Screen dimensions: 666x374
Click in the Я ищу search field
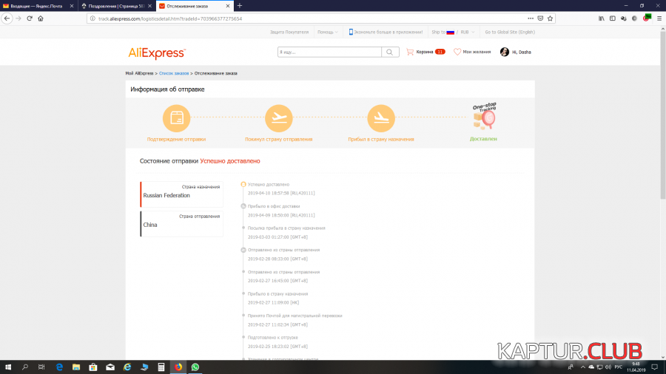click(329, 52)
